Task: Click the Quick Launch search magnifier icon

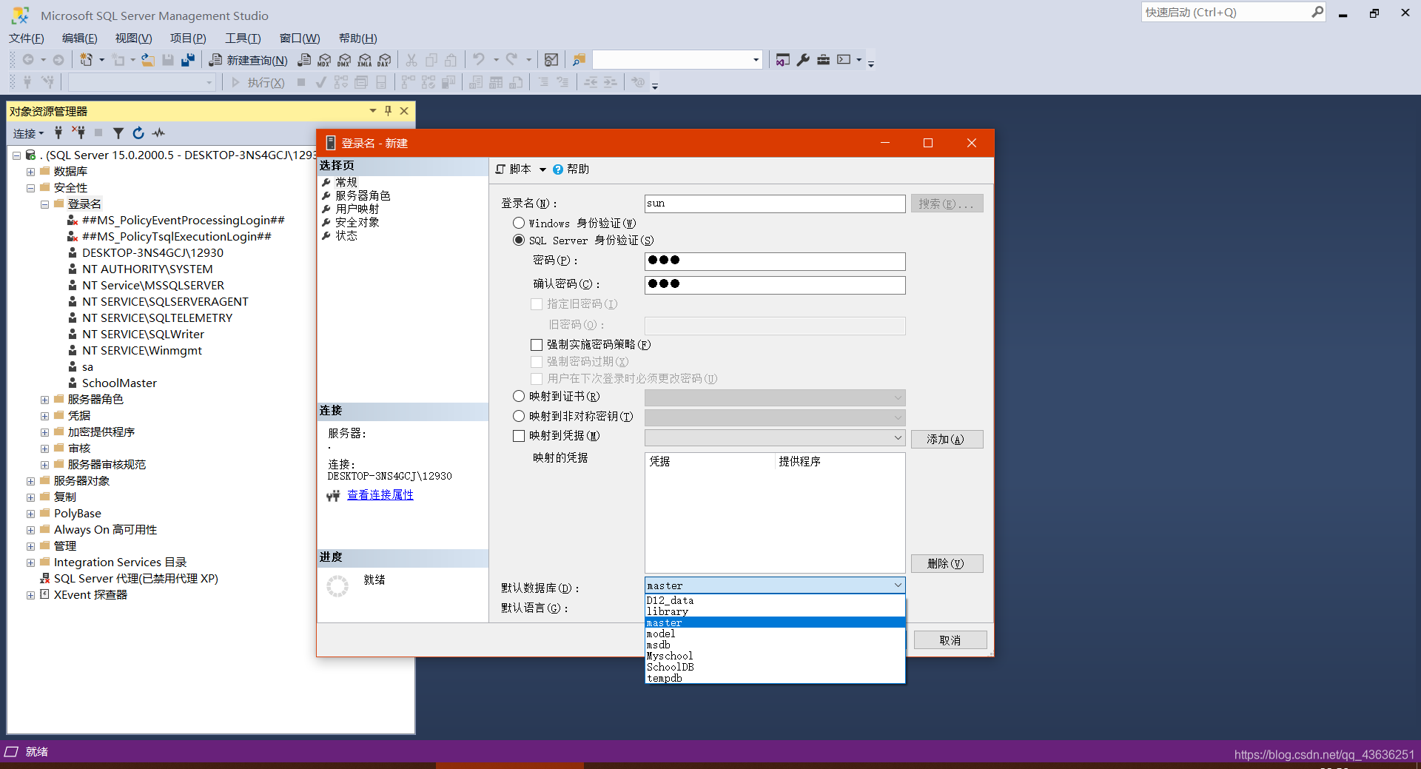Action: click(1317, 12)
